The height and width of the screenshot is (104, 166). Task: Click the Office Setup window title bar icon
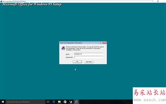1,1
